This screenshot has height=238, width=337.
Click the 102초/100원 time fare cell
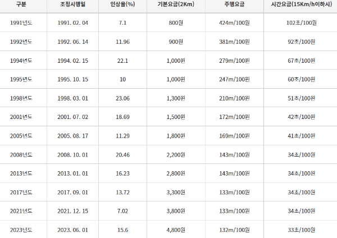(x=301, y=23)
